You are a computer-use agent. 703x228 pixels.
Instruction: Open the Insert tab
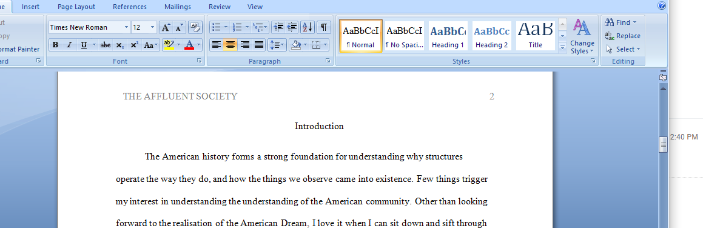(x=30, y=7)
